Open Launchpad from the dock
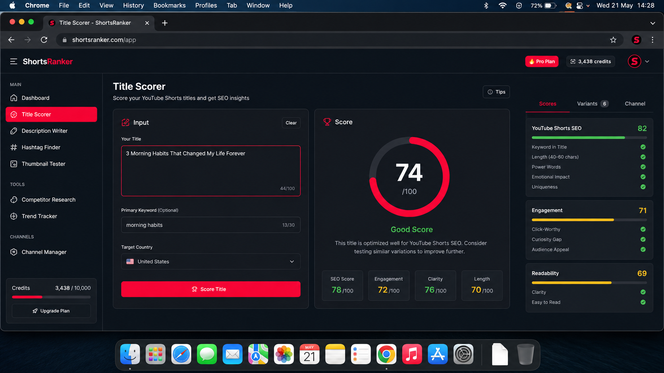664x373 pixels. tap(156, 354)
